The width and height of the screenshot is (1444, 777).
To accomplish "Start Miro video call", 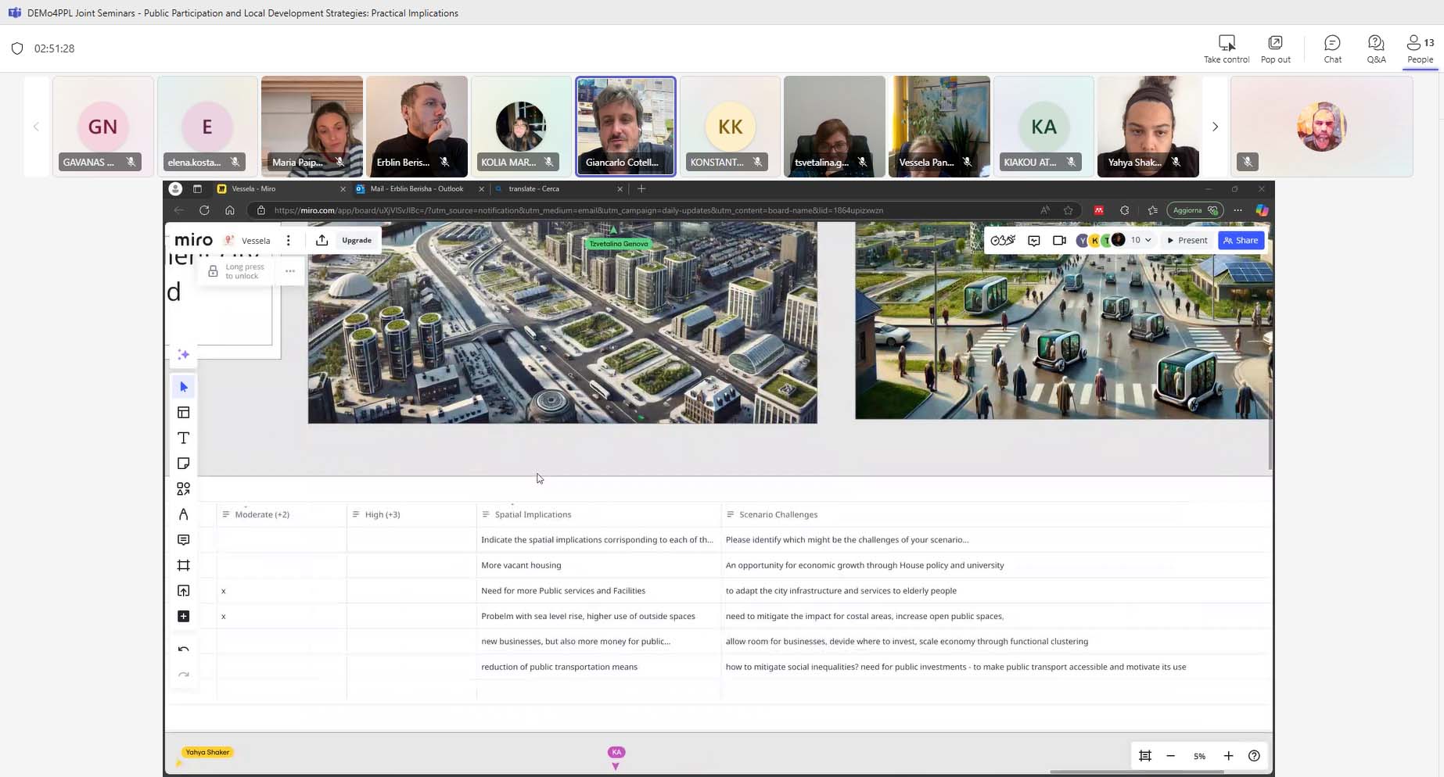I will (1059, 241).
